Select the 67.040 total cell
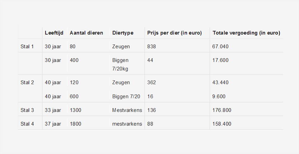 coord(220,46)
